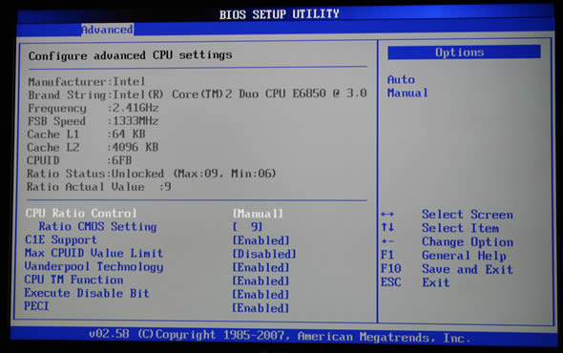The width and height of the screenshot is (563, 353).
Task: Click the +- Change Option key hint
Action: click(x=387, y=241)
